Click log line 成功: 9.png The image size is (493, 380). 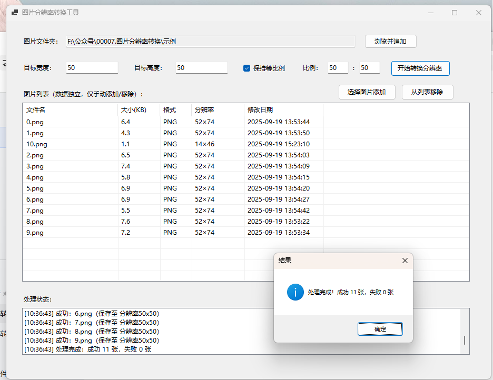coord(92,340)
